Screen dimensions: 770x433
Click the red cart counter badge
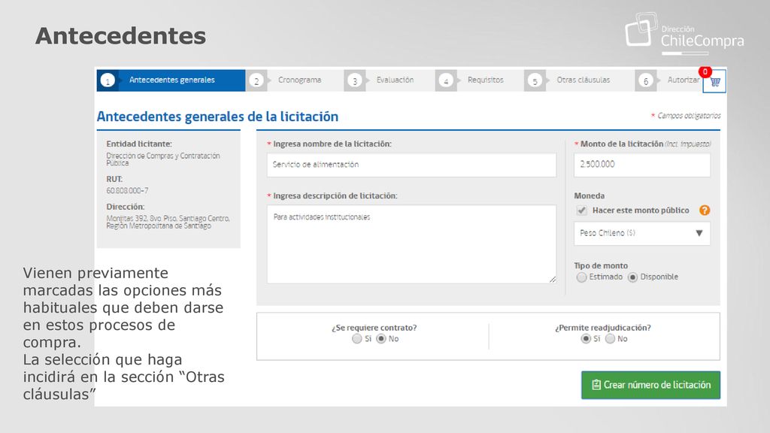pyautogui.click(x=705, y=72)
